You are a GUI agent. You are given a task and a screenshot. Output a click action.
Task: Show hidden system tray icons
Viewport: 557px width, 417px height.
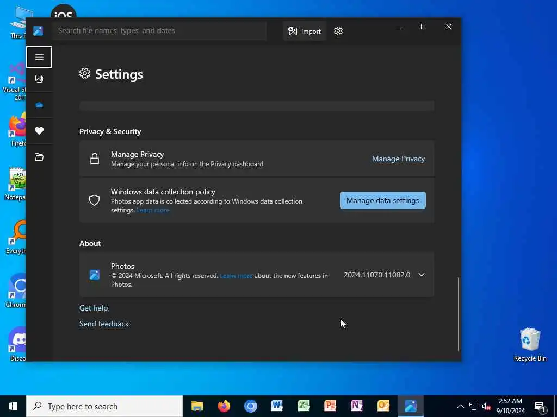pyautogui.click(x=460, y=406)
